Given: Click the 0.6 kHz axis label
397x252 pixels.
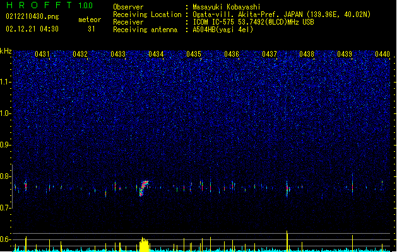Looking at the screenshot, I should click(6, 239).
